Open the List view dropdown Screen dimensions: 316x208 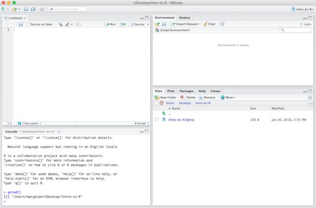(x=306, y=24)
